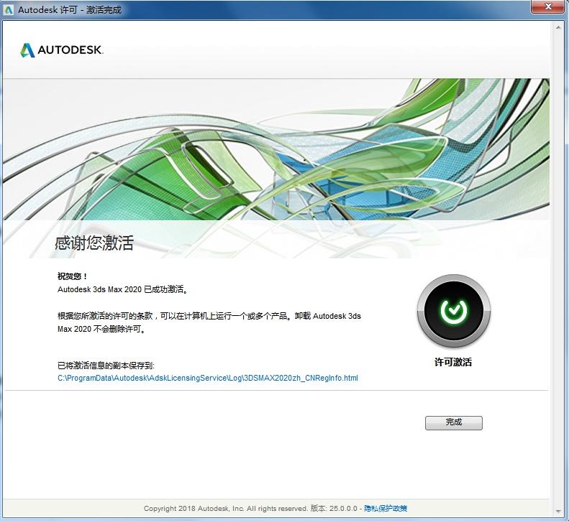This screenshot has height=521, width=569.
Task: Click the green checkmark activation icon
Action: pyautogui.click(x=454, y=311)
